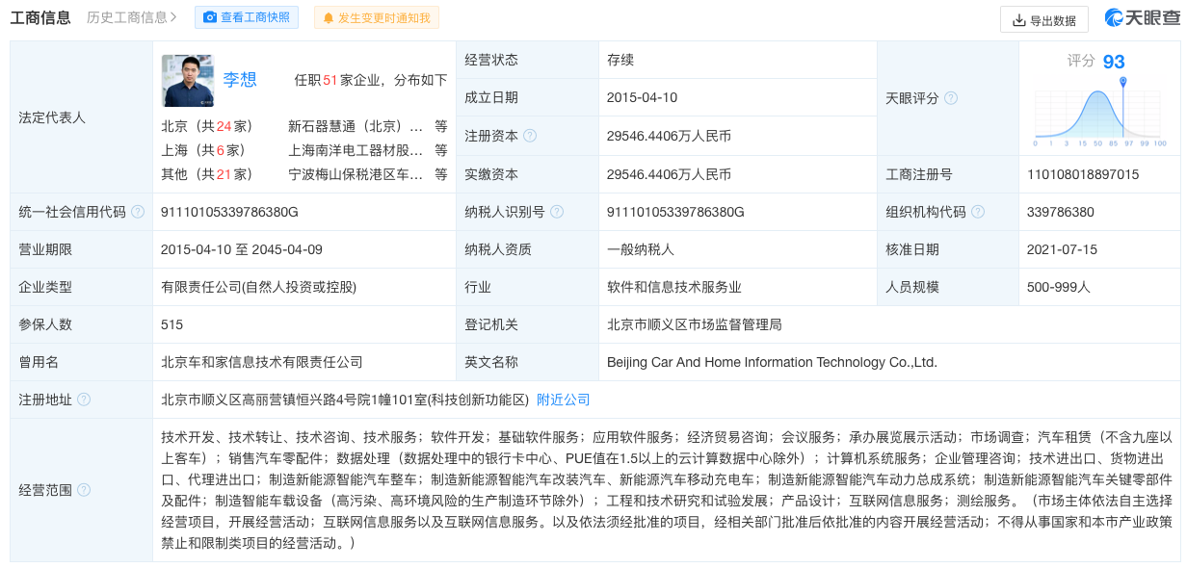
Task: Open 宁波梅山保税港区 company entry
Action: click(x=356, y=174)
